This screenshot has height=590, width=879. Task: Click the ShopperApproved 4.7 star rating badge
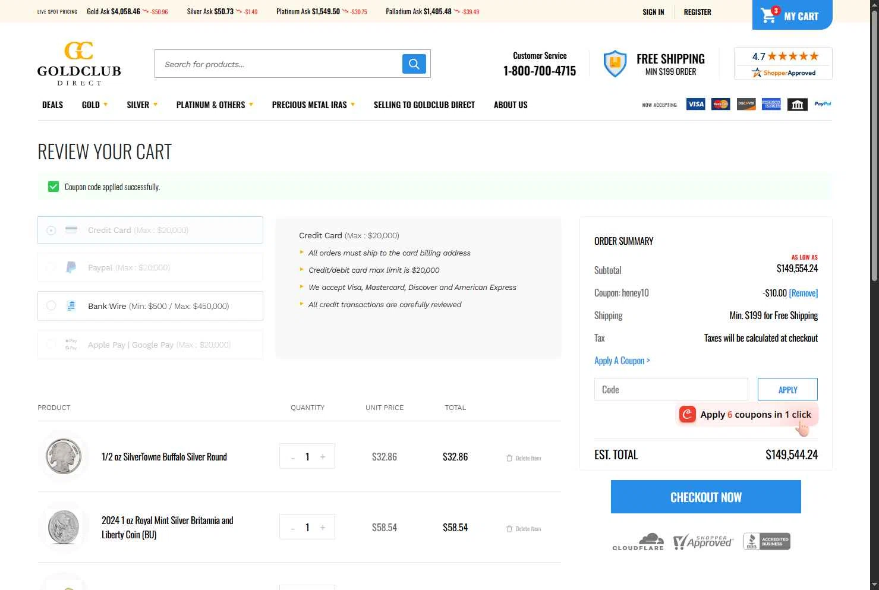[x=783, y=64]
